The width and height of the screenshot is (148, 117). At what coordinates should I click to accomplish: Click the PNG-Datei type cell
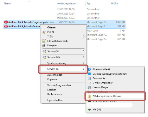click(92, 31)
